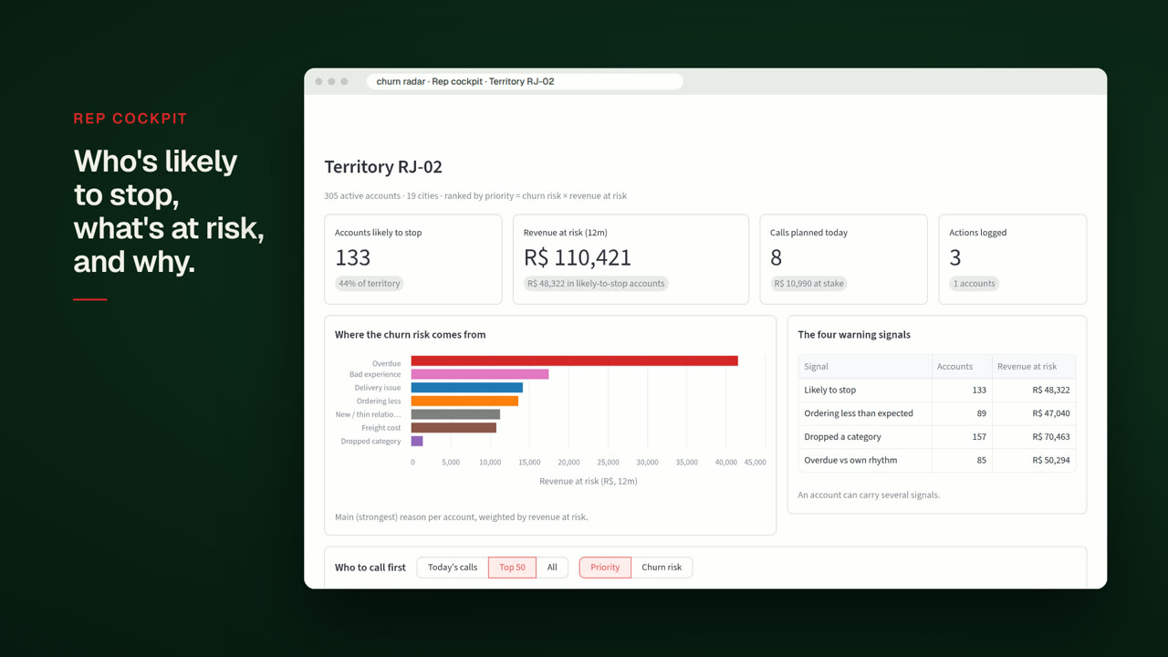Viewport: 1168px width, 657px height.
Task: Click the gray New / thin relationship bar
Action: click(x=455, y=414)
